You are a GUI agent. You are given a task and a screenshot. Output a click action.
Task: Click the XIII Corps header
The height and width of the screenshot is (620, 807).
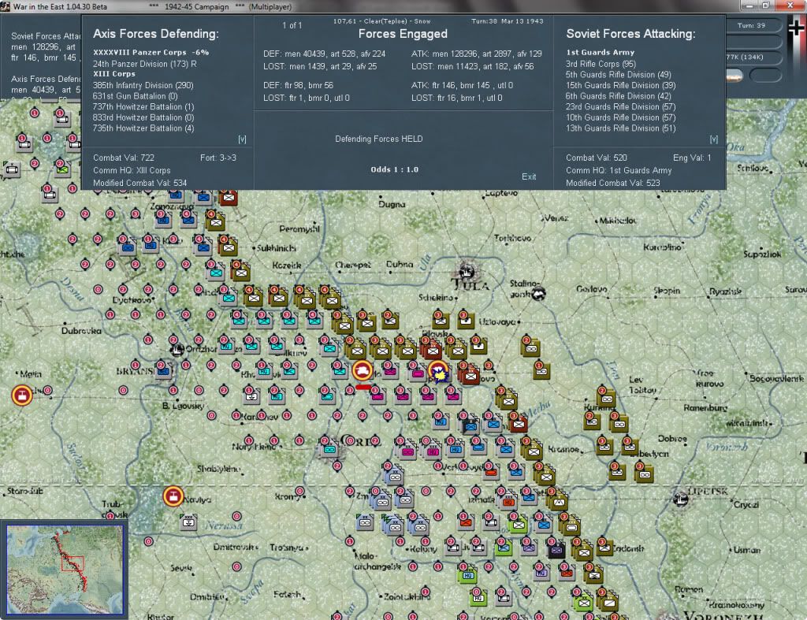coord(114,74)
